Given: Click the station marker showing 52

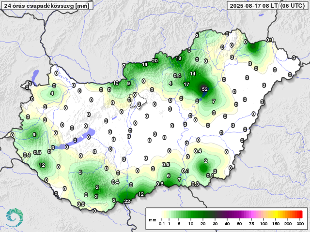Looking at the screenshot, I should click(x=204, y=89).
